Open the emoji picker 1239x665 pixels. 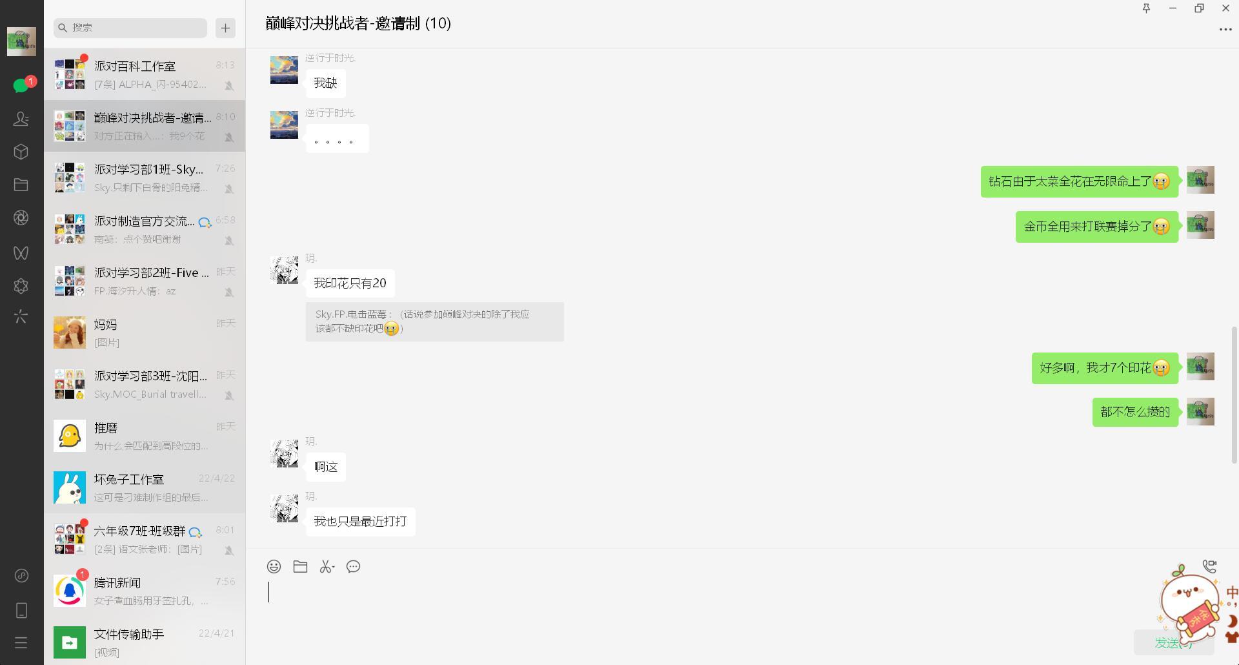pos(274,567)
